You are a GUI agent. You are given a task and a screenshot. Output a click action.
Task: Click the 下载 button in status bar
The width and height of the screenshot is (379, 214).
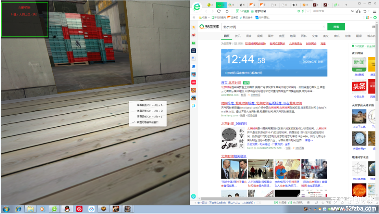coord(326,202)
